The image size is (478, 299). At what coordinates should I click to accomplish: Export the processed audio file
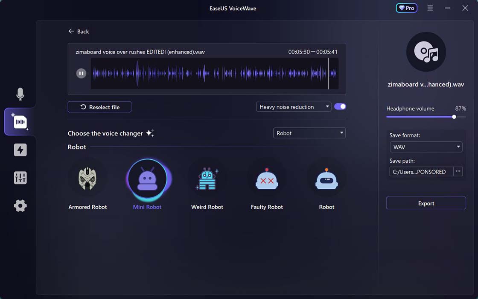426,203
